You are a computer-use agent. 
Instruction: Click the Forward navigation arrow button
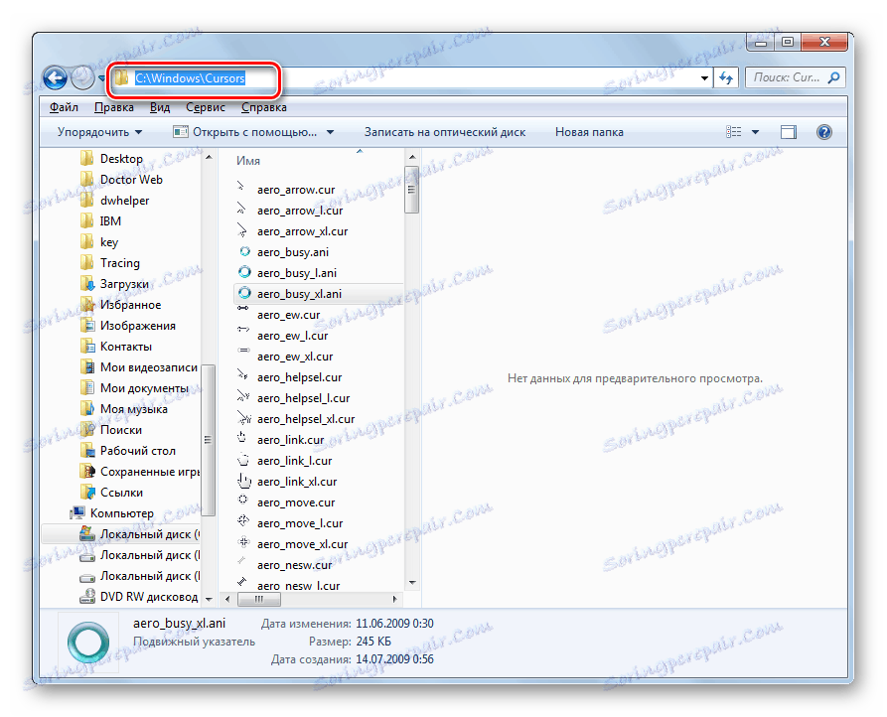click(82, 78)
